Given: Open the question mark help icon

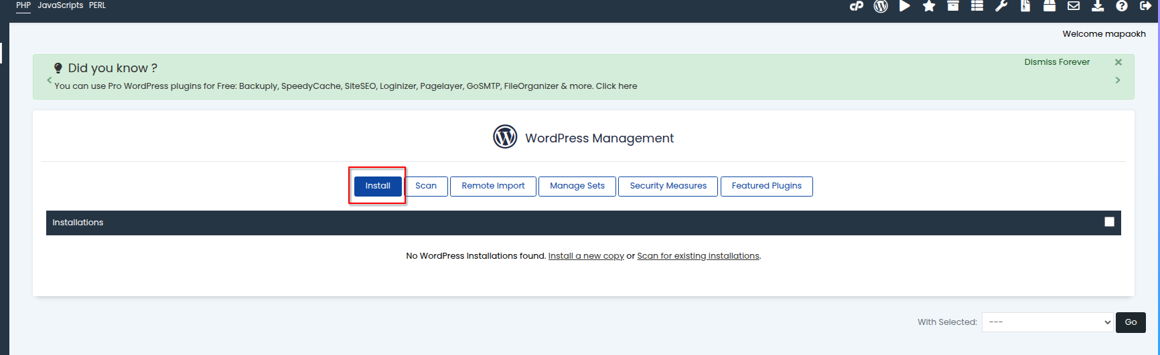Looking at the screenshot, I should coord(1122,6).
